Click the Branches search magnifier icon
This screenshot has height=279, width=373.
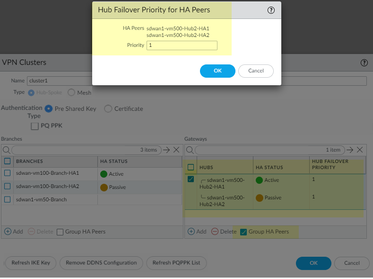[x=6, y=150]
